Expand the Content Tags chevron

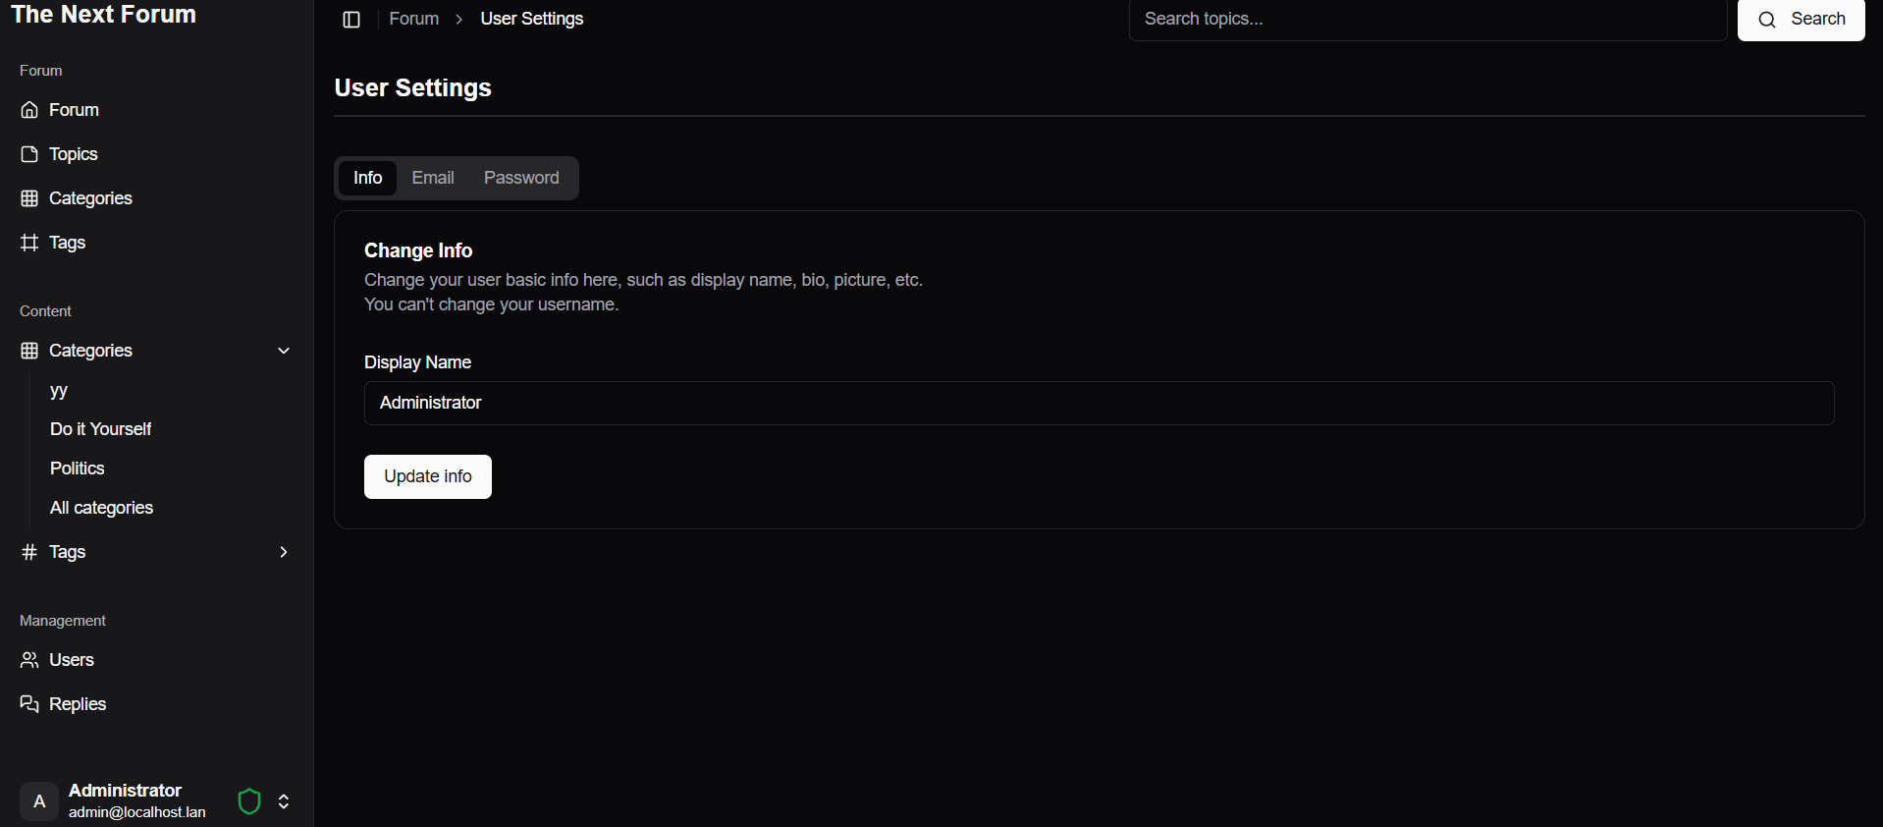pyautogui.click(x=284, y=552)
